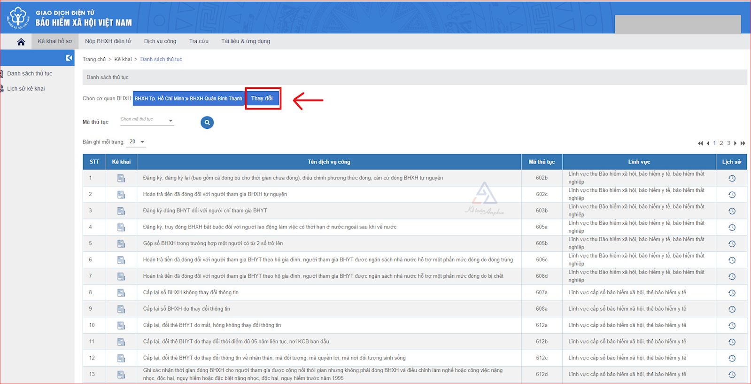Open the 'Tra cứu' menu

click(199, 41)
